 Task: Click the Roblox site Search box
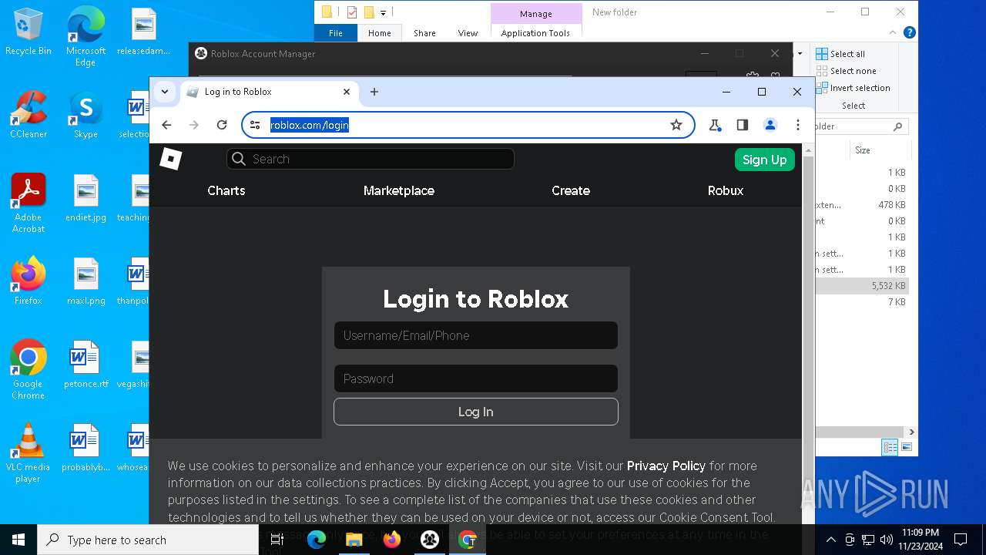click(371, 159)
